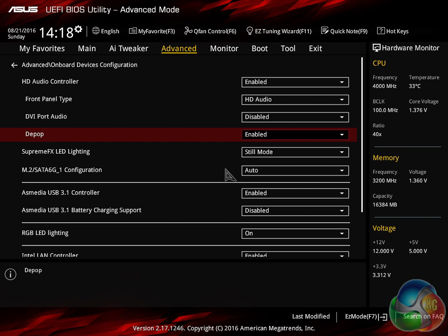Select the Front Panel Type label

[x=49, y=99]
